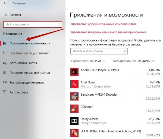This screenshot has width=163, height=139.
Task: Click the 09.03.2019 install date
Action: 153,99
